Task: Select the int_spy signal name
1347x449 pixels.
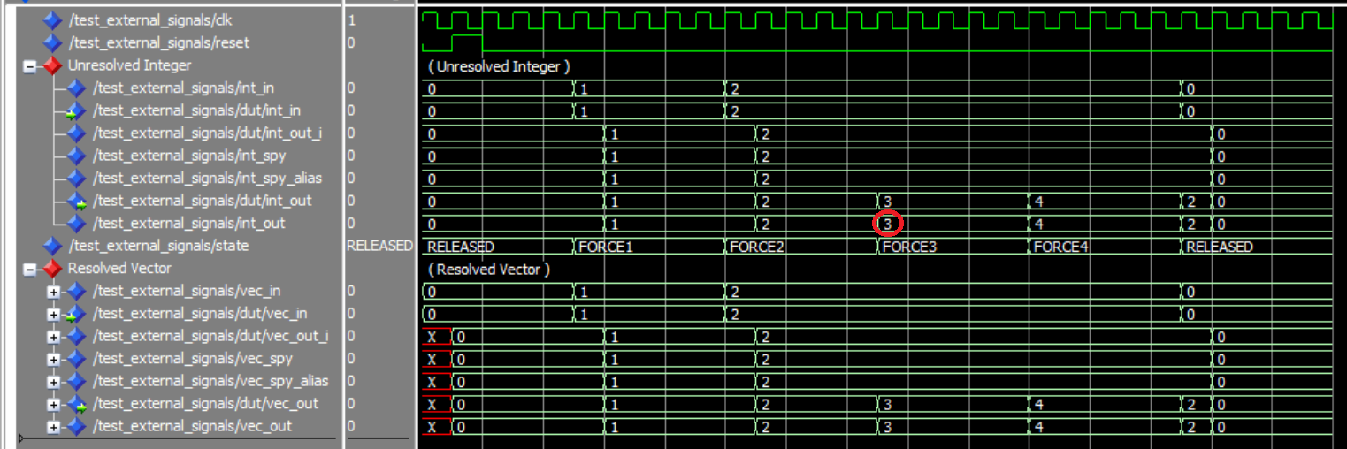Action: tap(189, 156)
